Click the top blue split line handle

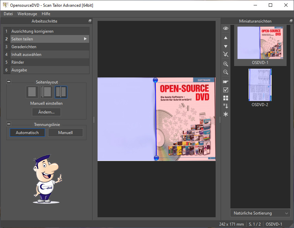point(155,80)
